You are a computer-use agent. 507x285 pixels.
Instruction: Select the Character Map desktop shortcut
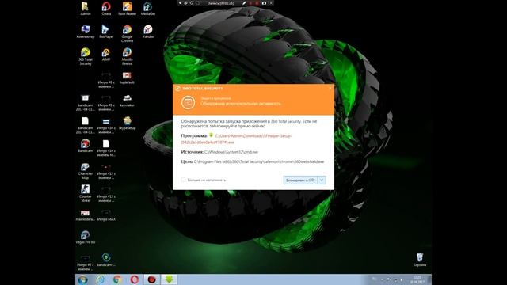point(86,171)
